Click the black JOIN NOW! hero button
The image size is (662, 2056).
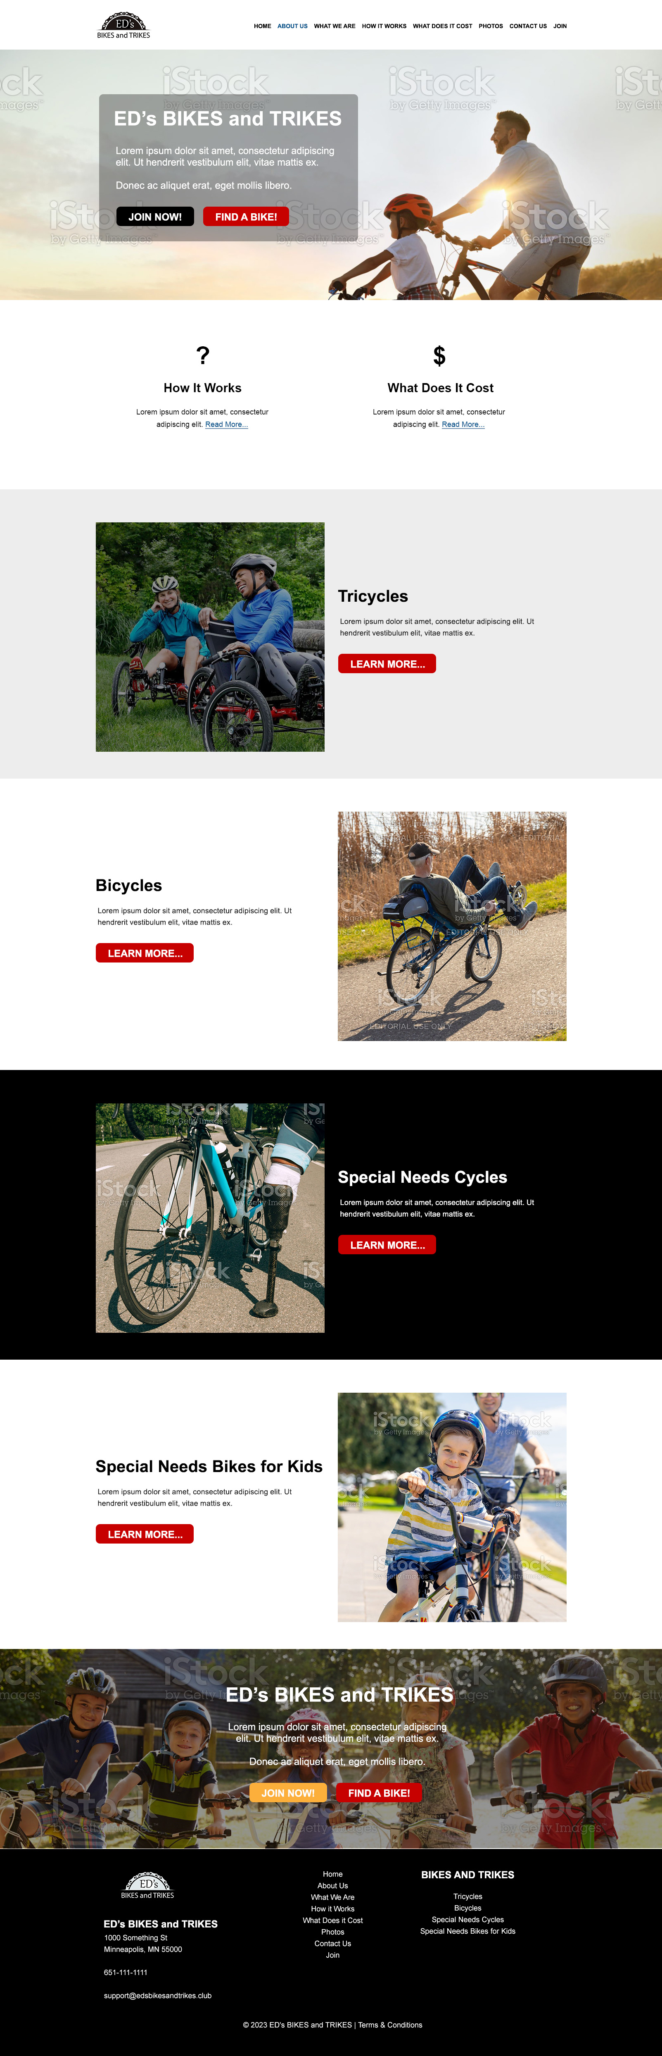[x=155, y=216]
